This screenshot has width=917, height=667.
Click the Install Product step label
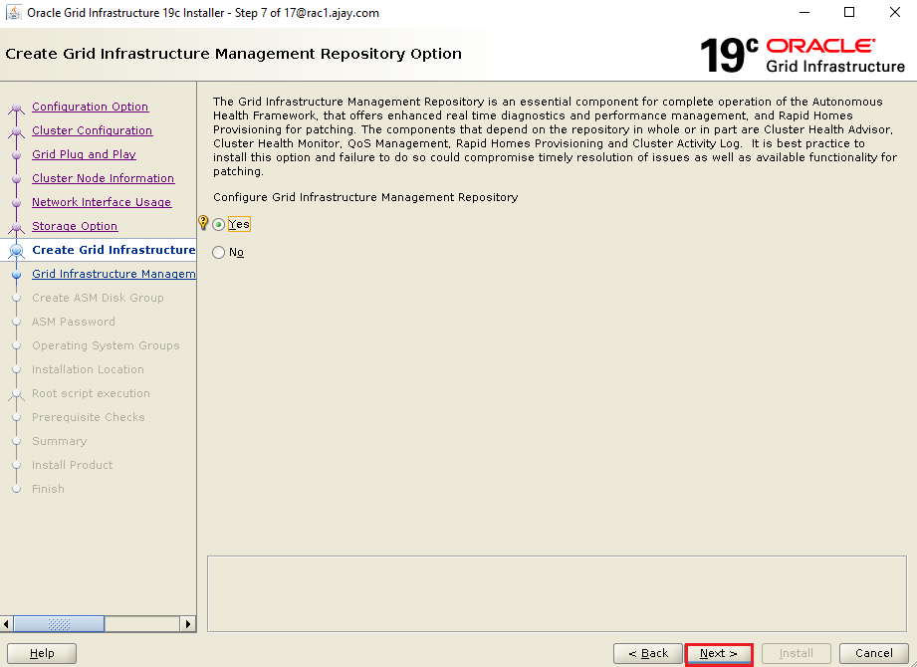coord(72,465)
